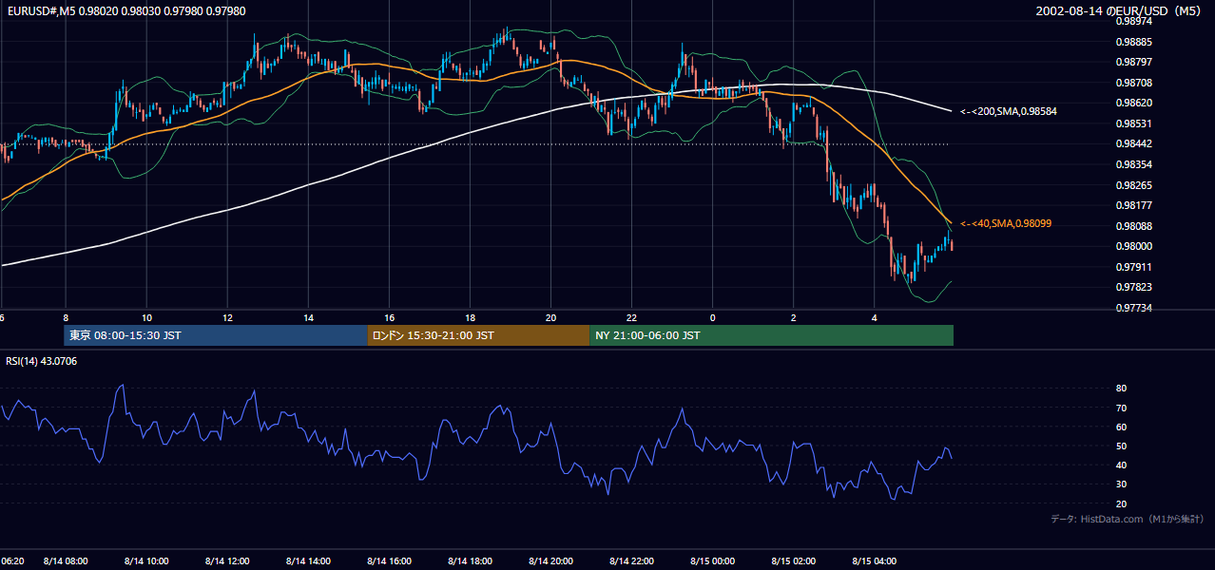The height and width of the screenshot is (570, 1215).
Task: Click RSI axis level 70
Action: coord(1122,408)
